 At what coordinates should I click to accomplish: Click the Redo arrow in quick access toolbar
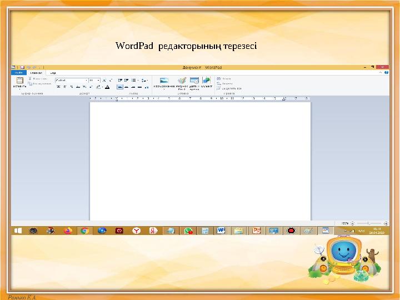(x=34, y=68)
